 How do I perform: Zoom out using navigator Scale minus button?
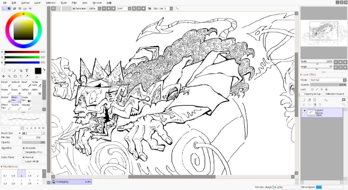pos(336,62)
